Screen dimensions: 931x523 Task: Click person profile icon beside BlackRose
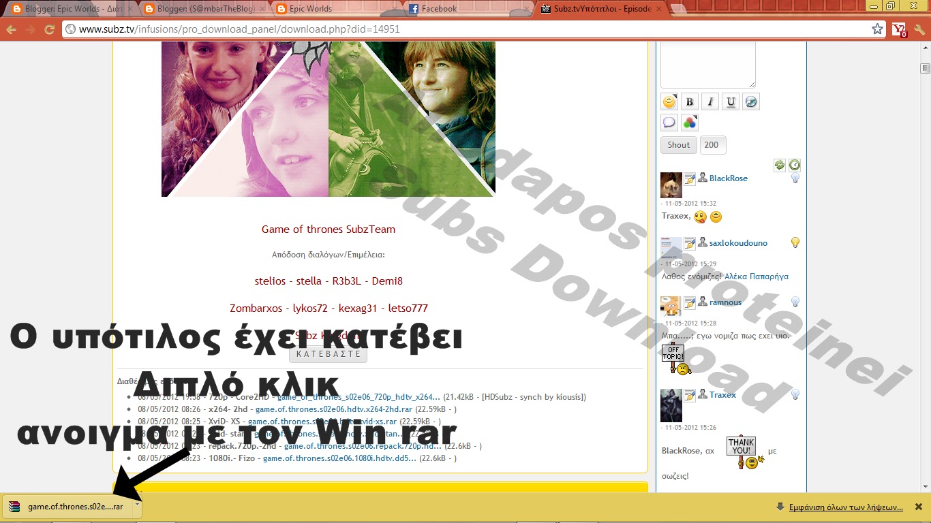(702, 178)
